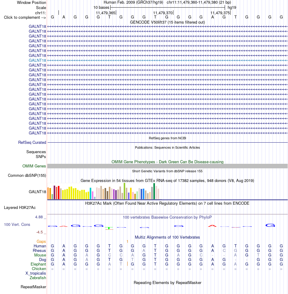This screenshot has height=294, width=288.
Task: Click the "Common dbSNP(155)" track label
Action: 27,176
